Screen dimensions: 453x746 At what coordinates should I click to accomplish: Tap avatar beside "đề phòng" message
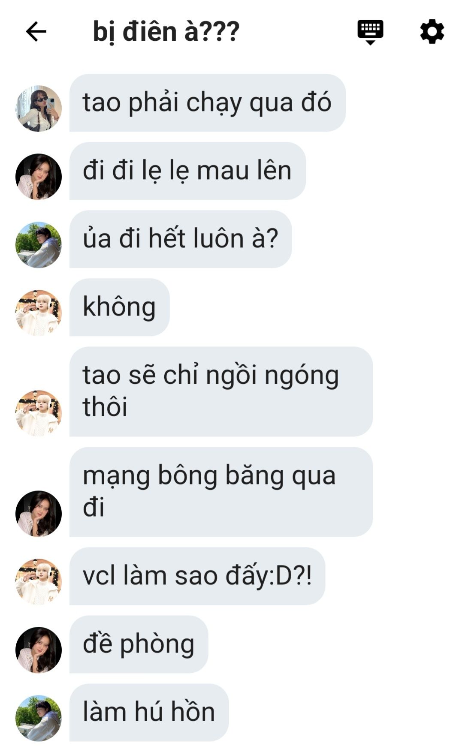(39, 650)
